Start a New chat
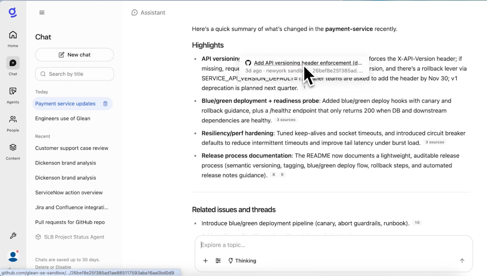 click(x=74, y=54)
